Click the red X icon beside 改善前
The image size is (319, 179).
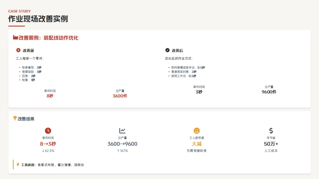tap(18, 50)
